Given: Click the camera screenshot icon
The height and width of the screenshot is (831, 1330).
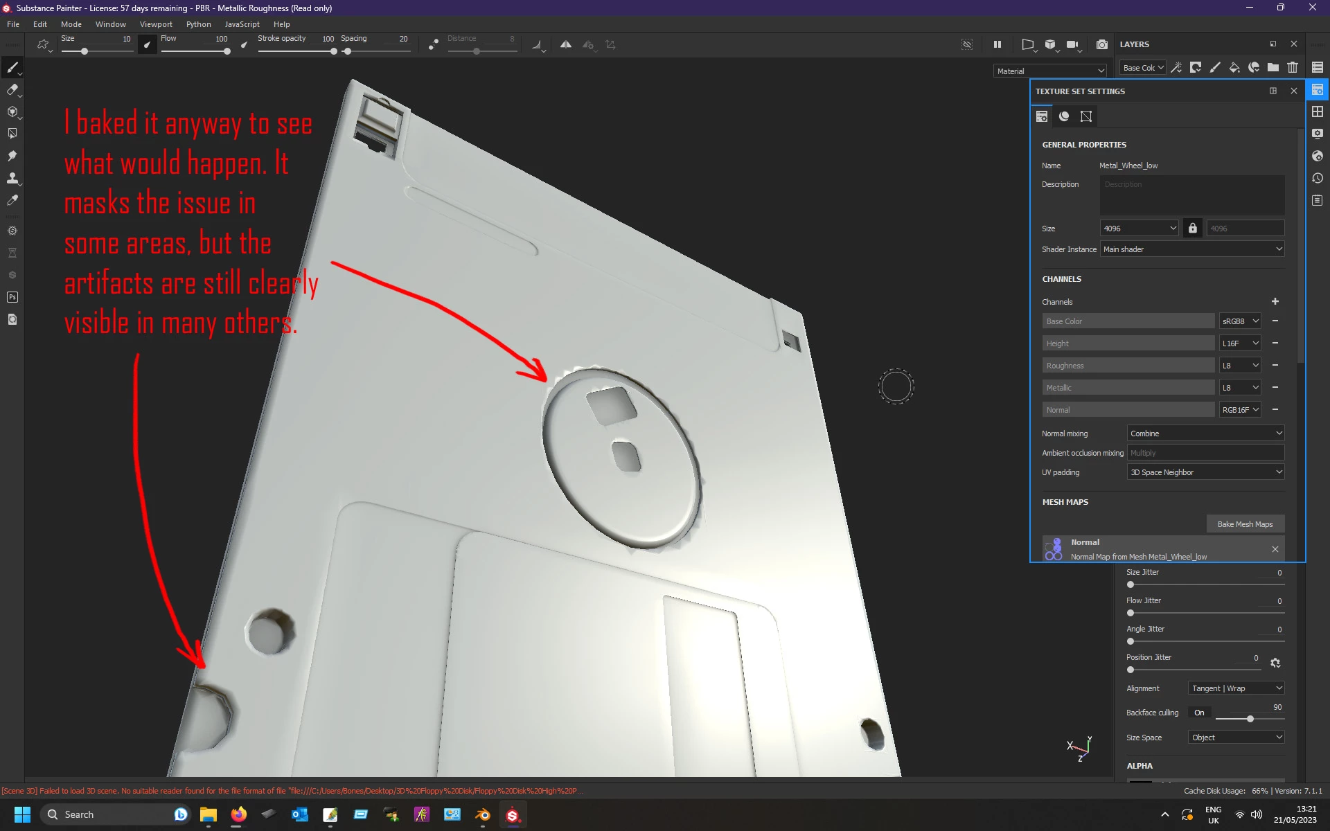Looking at the screenshot, I should (x=1101, y=44).
